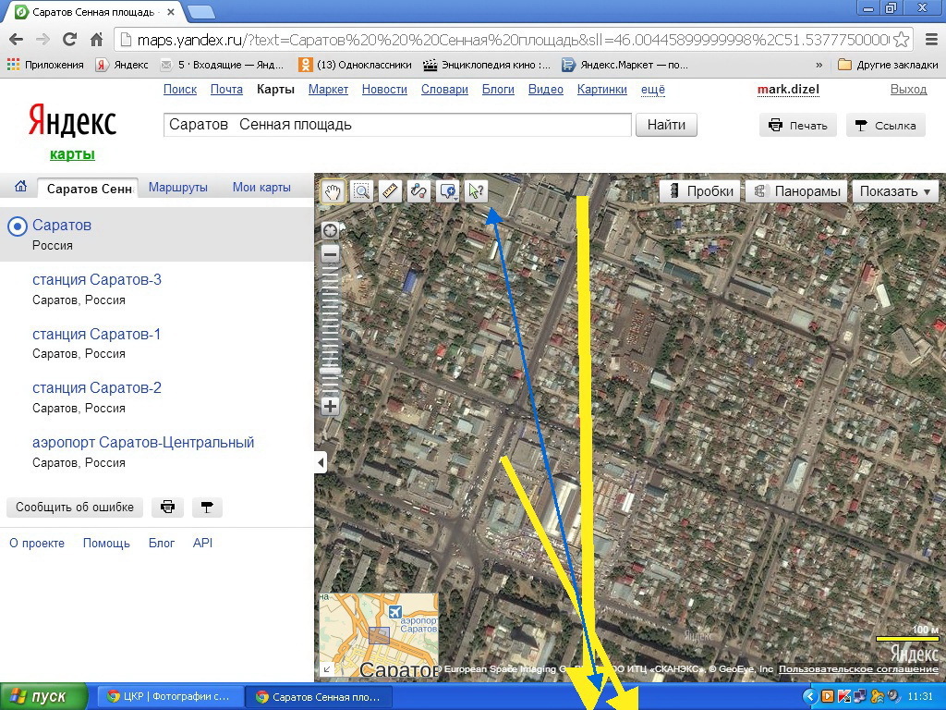This screenshot has width=946, height=710.
Task: Zoom in with the plus button
Action: pyautogui.click(x=330, y=407)
